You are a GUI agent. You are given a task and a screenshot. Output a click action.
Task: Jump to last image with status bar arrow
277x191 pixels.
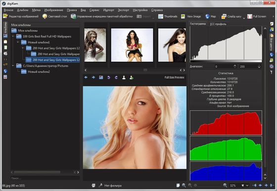click(272, 186)
